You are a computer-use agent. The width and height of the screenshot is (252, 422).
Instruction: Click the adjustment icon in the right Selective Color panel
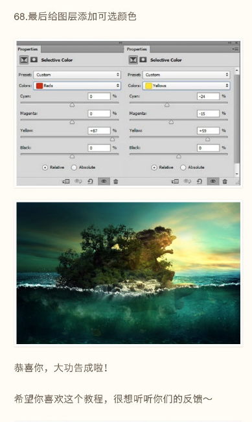click(x=133, y=60)
